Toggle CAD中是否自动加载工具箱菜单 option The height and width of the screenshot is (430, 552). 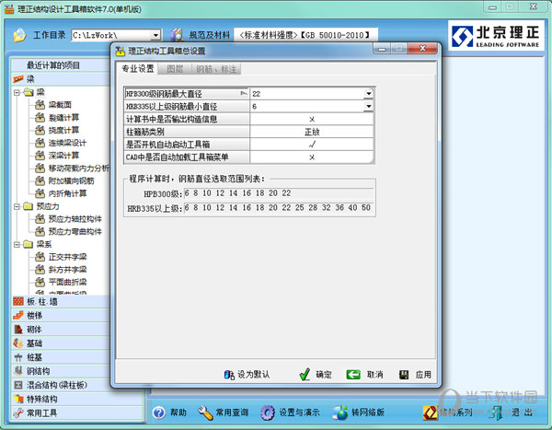pyautogui.click(x=312, y=157)
